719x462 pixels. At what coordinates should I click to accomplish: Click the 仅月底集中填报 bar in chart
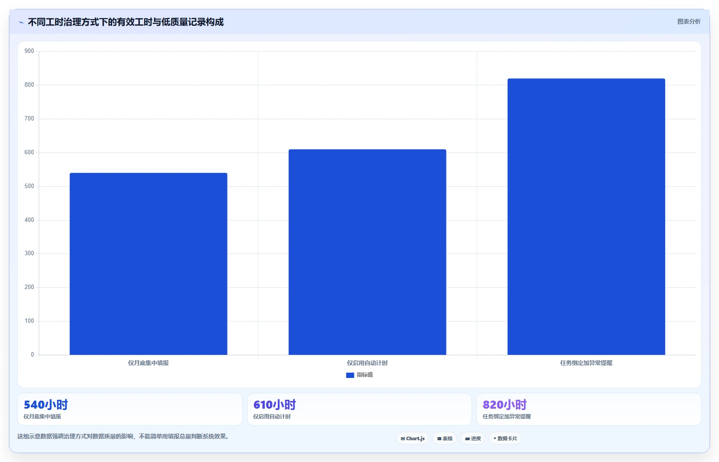click(148, 264)
